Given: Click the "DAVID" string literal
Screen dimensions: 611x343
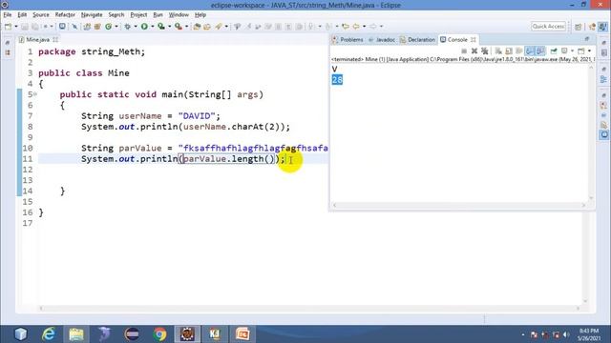Looking at the screenshot, I should (197, 116).
